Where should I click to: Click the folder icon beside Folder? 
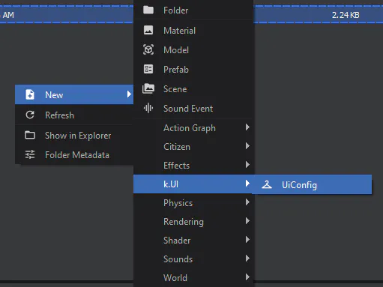pyautogui.click(x=148, y=10)
